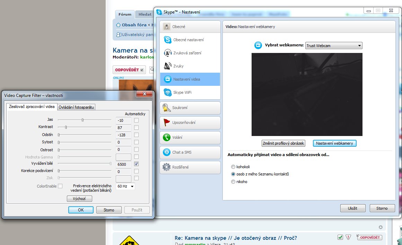Click the Výchozí defaults button
This screenshot has width=402, height=245.
pyautogui.click(x=79, y=199)
